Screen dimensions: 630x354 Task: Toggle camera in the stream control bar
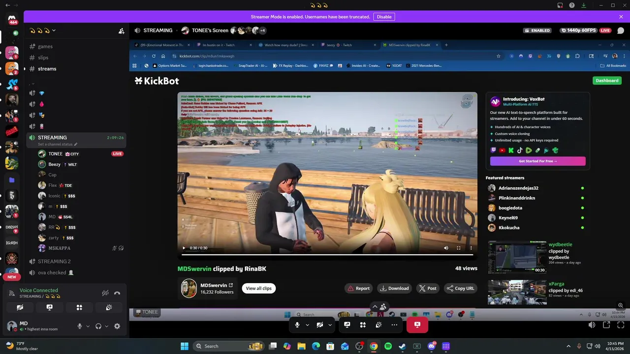tap(319, 324)
